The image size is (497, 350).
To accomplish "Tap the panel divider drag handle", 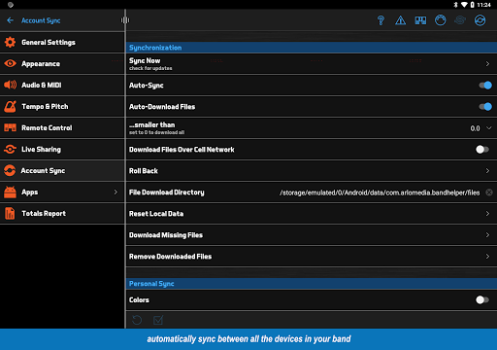I will (x=125, y=20).
